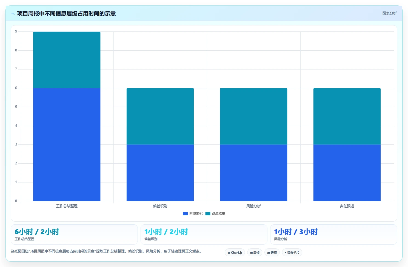
Task: Click the 改进效果 legend text
Action: tap(218, 213)
